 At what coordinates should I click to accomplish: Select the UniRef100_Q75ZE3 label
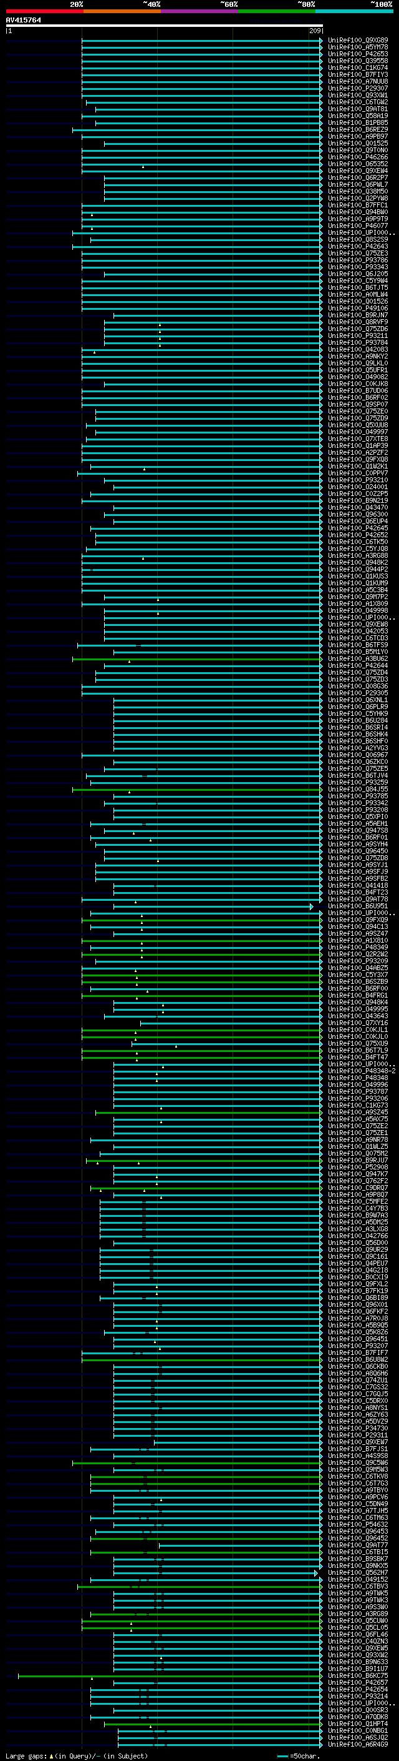tap(358, 253)
